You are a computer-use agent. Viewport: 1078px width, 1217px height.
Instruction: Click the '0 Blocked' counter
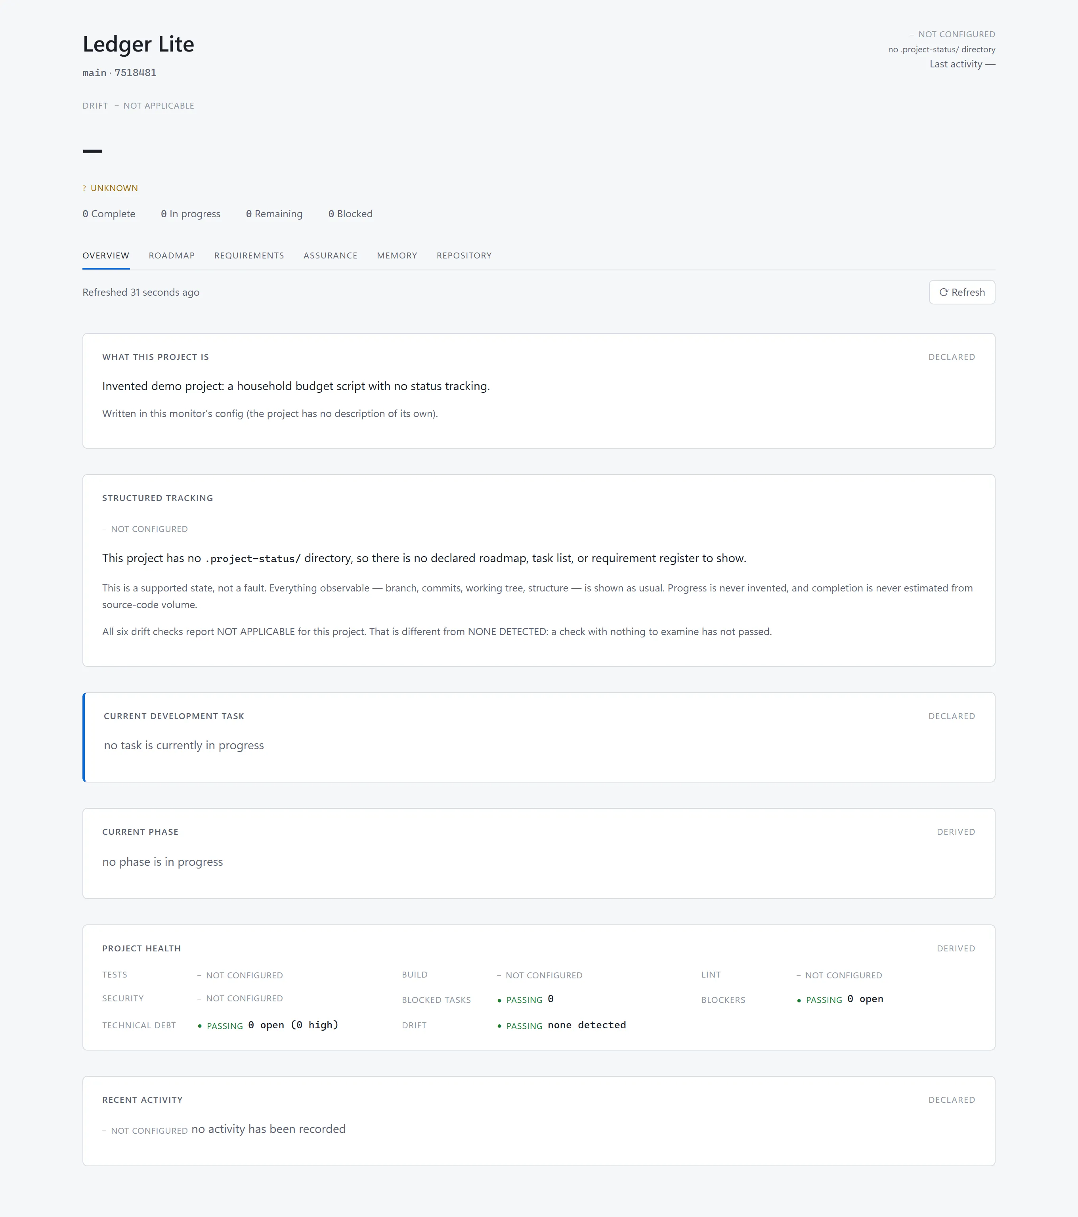pos(351,214)
